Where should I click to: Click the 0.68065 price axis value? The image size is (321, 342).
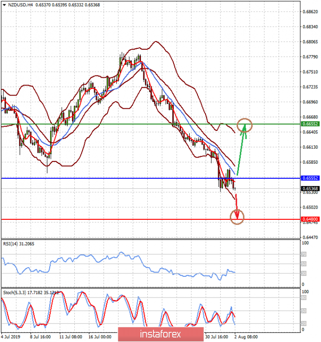pos(310,42)
